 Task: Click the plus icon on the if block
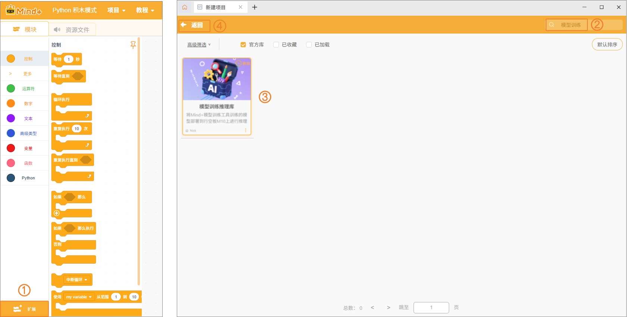(x=57, y=213)
